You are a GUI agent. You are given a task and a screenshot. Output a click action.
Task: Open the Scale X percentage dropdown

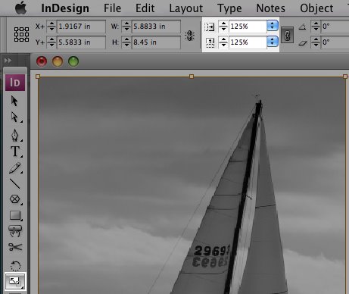tap(273, 26)
